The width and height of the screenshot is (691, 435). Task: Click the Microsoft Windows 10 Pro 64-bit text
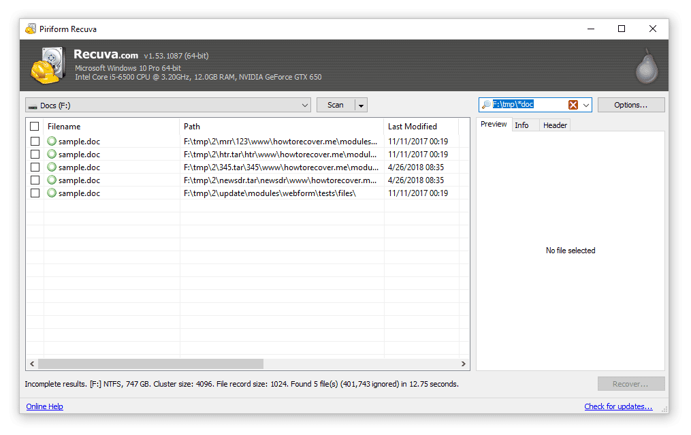[x=128, y=68]
